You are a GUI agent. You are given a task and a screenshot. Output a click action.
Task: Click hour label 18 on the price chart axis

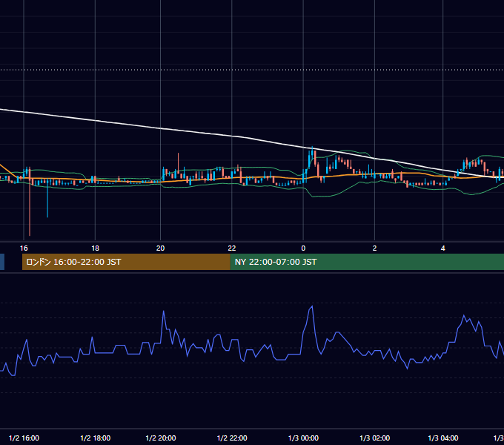[95, 248]
